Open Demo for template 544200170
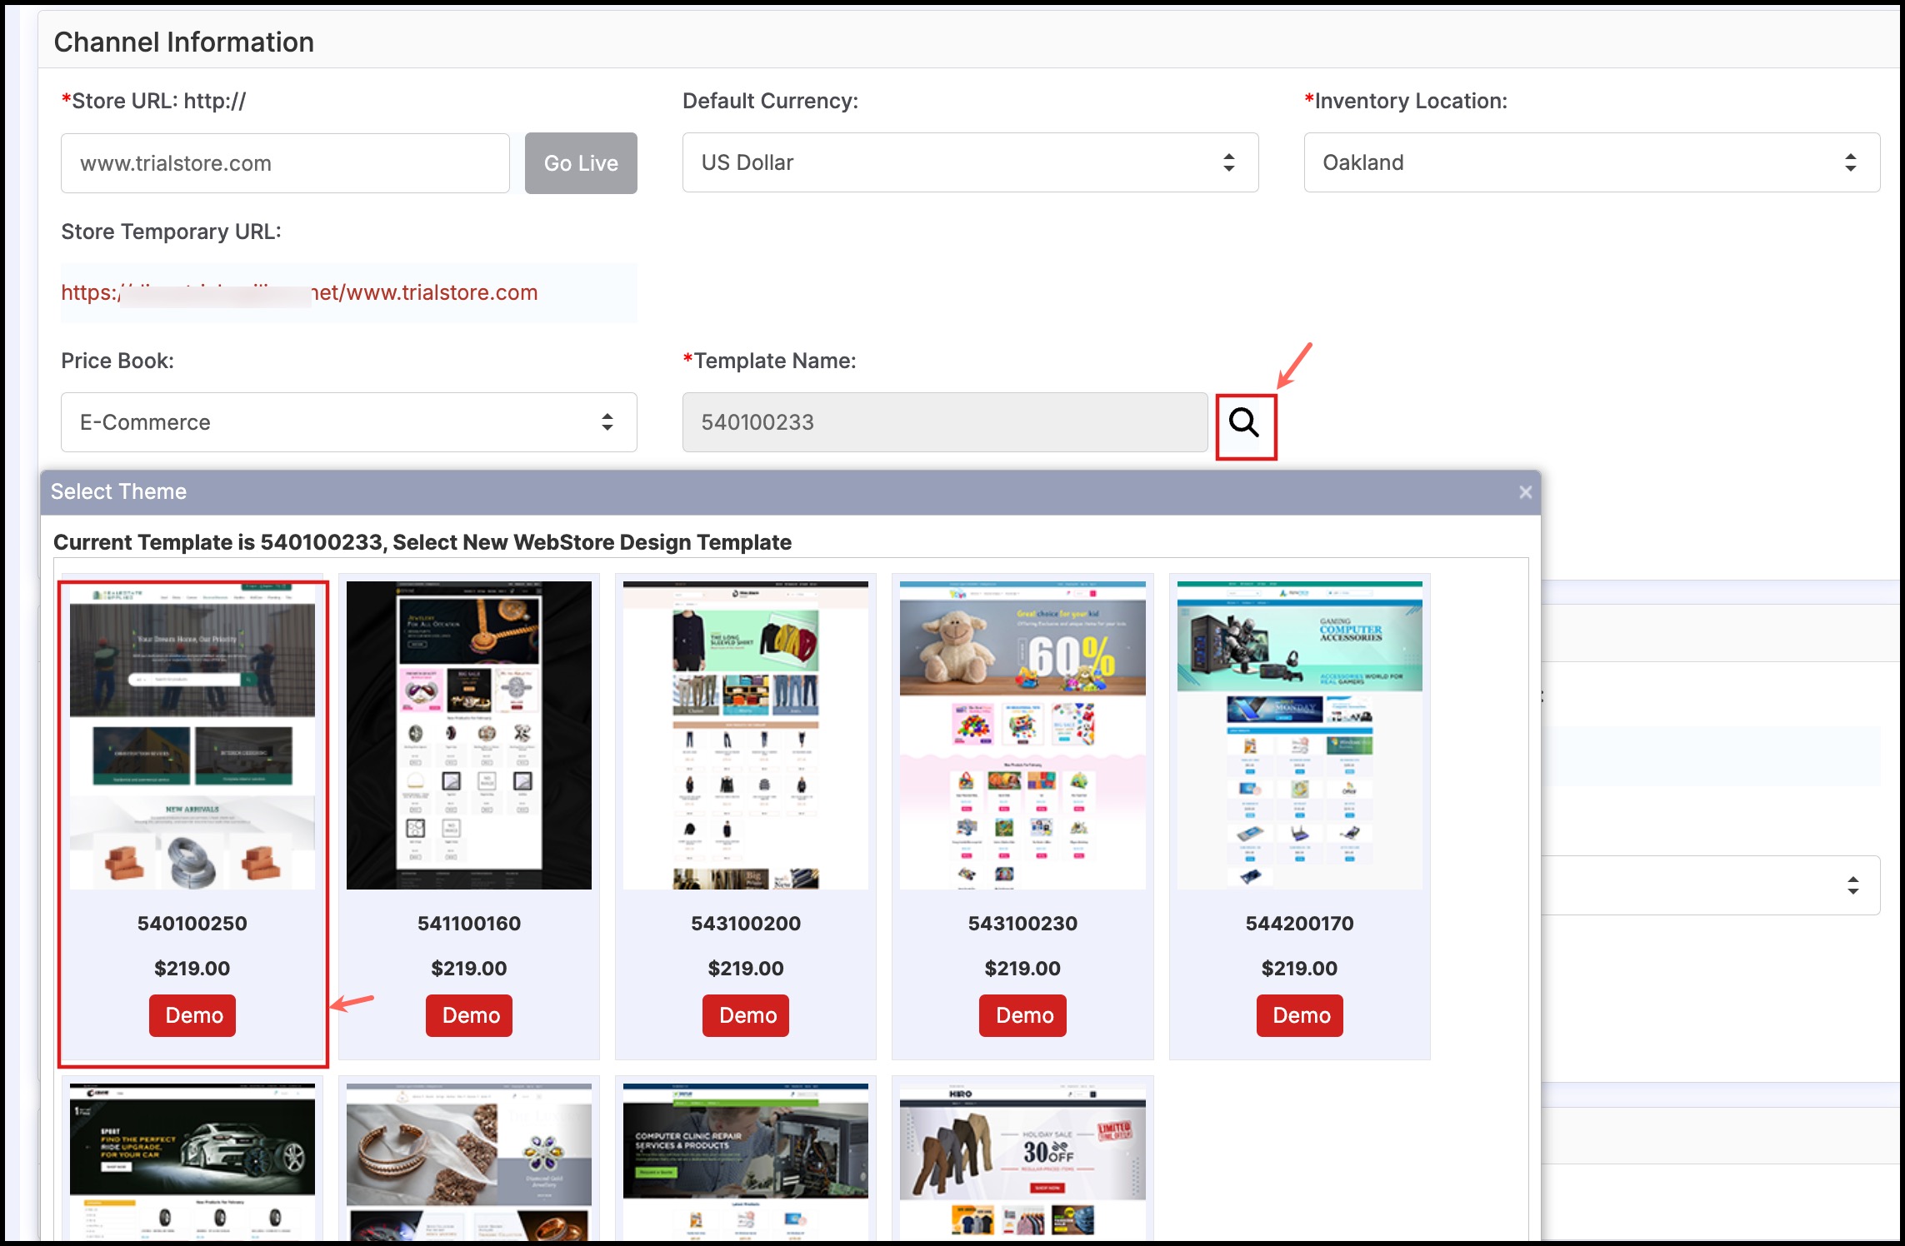Screen dimensions: 1905x1246 point(1300,1015)
